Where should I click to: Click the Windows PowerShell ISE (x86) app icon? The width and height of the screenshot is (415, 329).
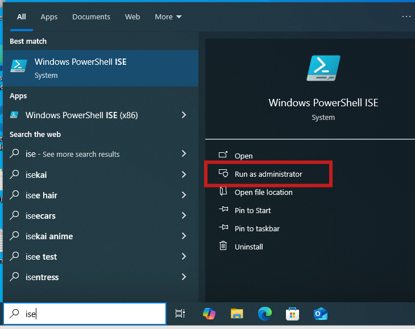coord(14,115)
